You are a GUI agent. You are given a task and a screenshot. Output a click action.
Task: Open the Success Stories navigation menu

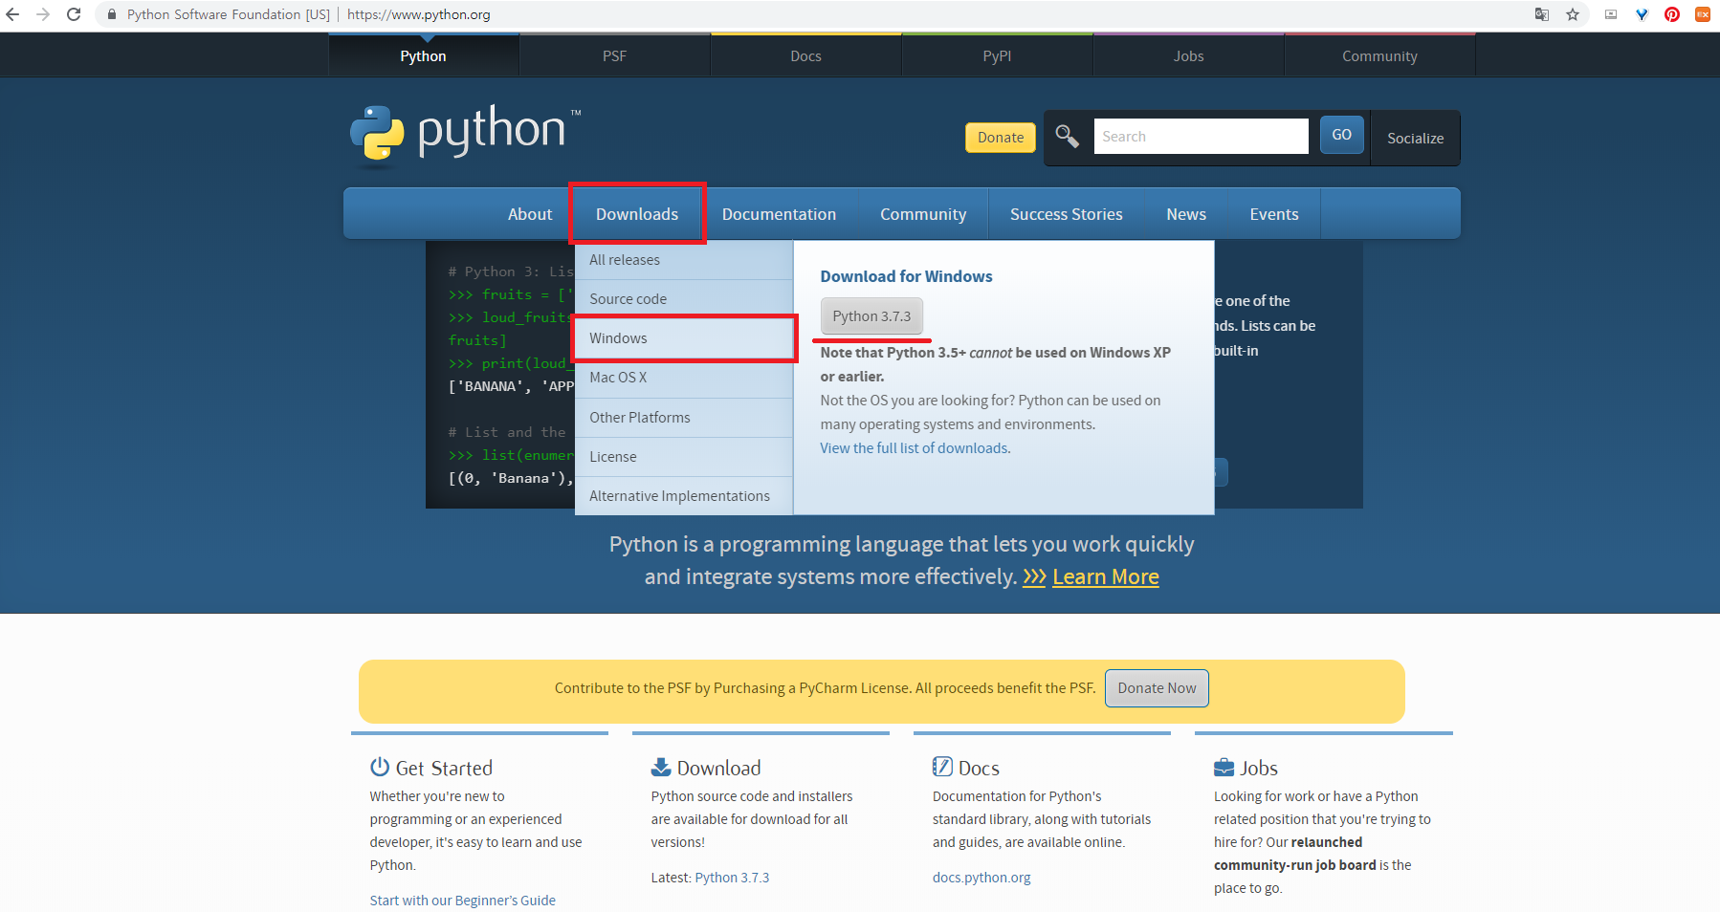click(x=1067, y=214)
